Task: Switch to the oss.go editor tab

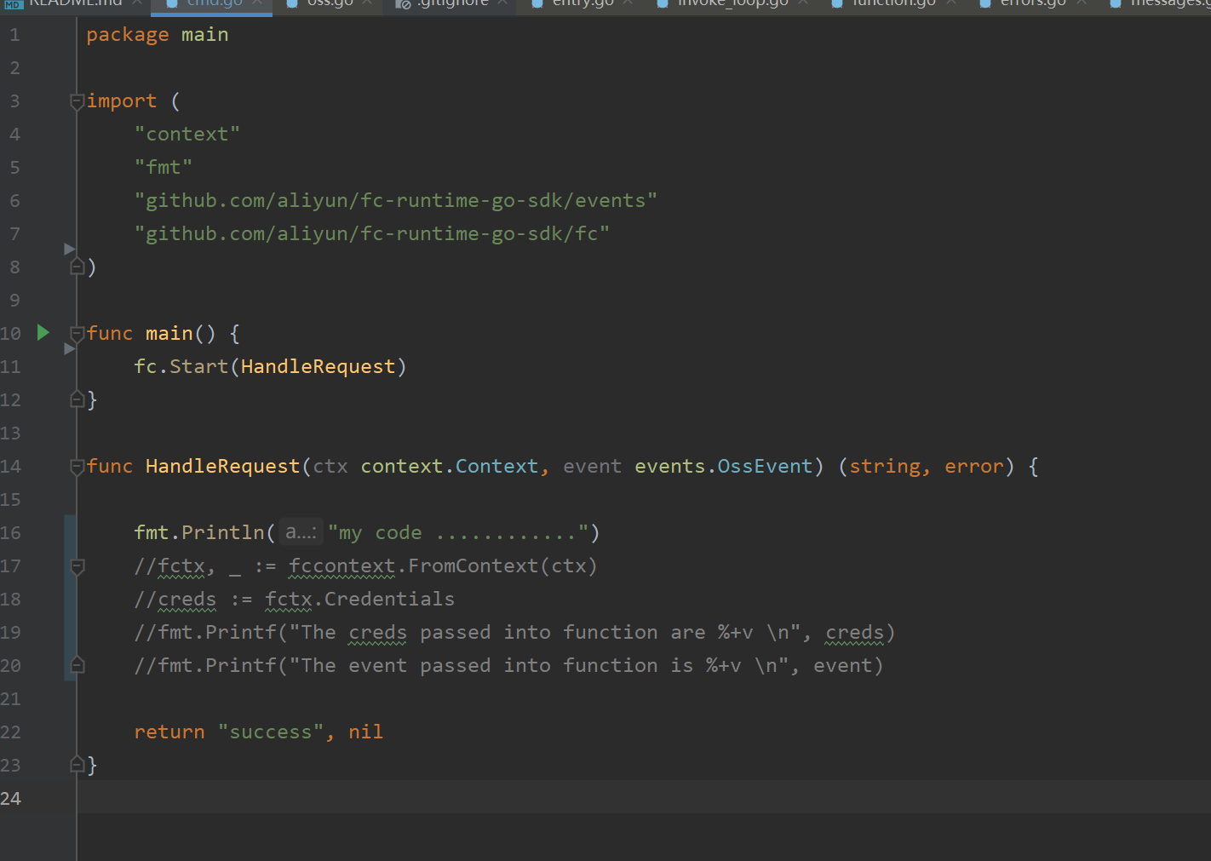Action: (x=330, y=4)
